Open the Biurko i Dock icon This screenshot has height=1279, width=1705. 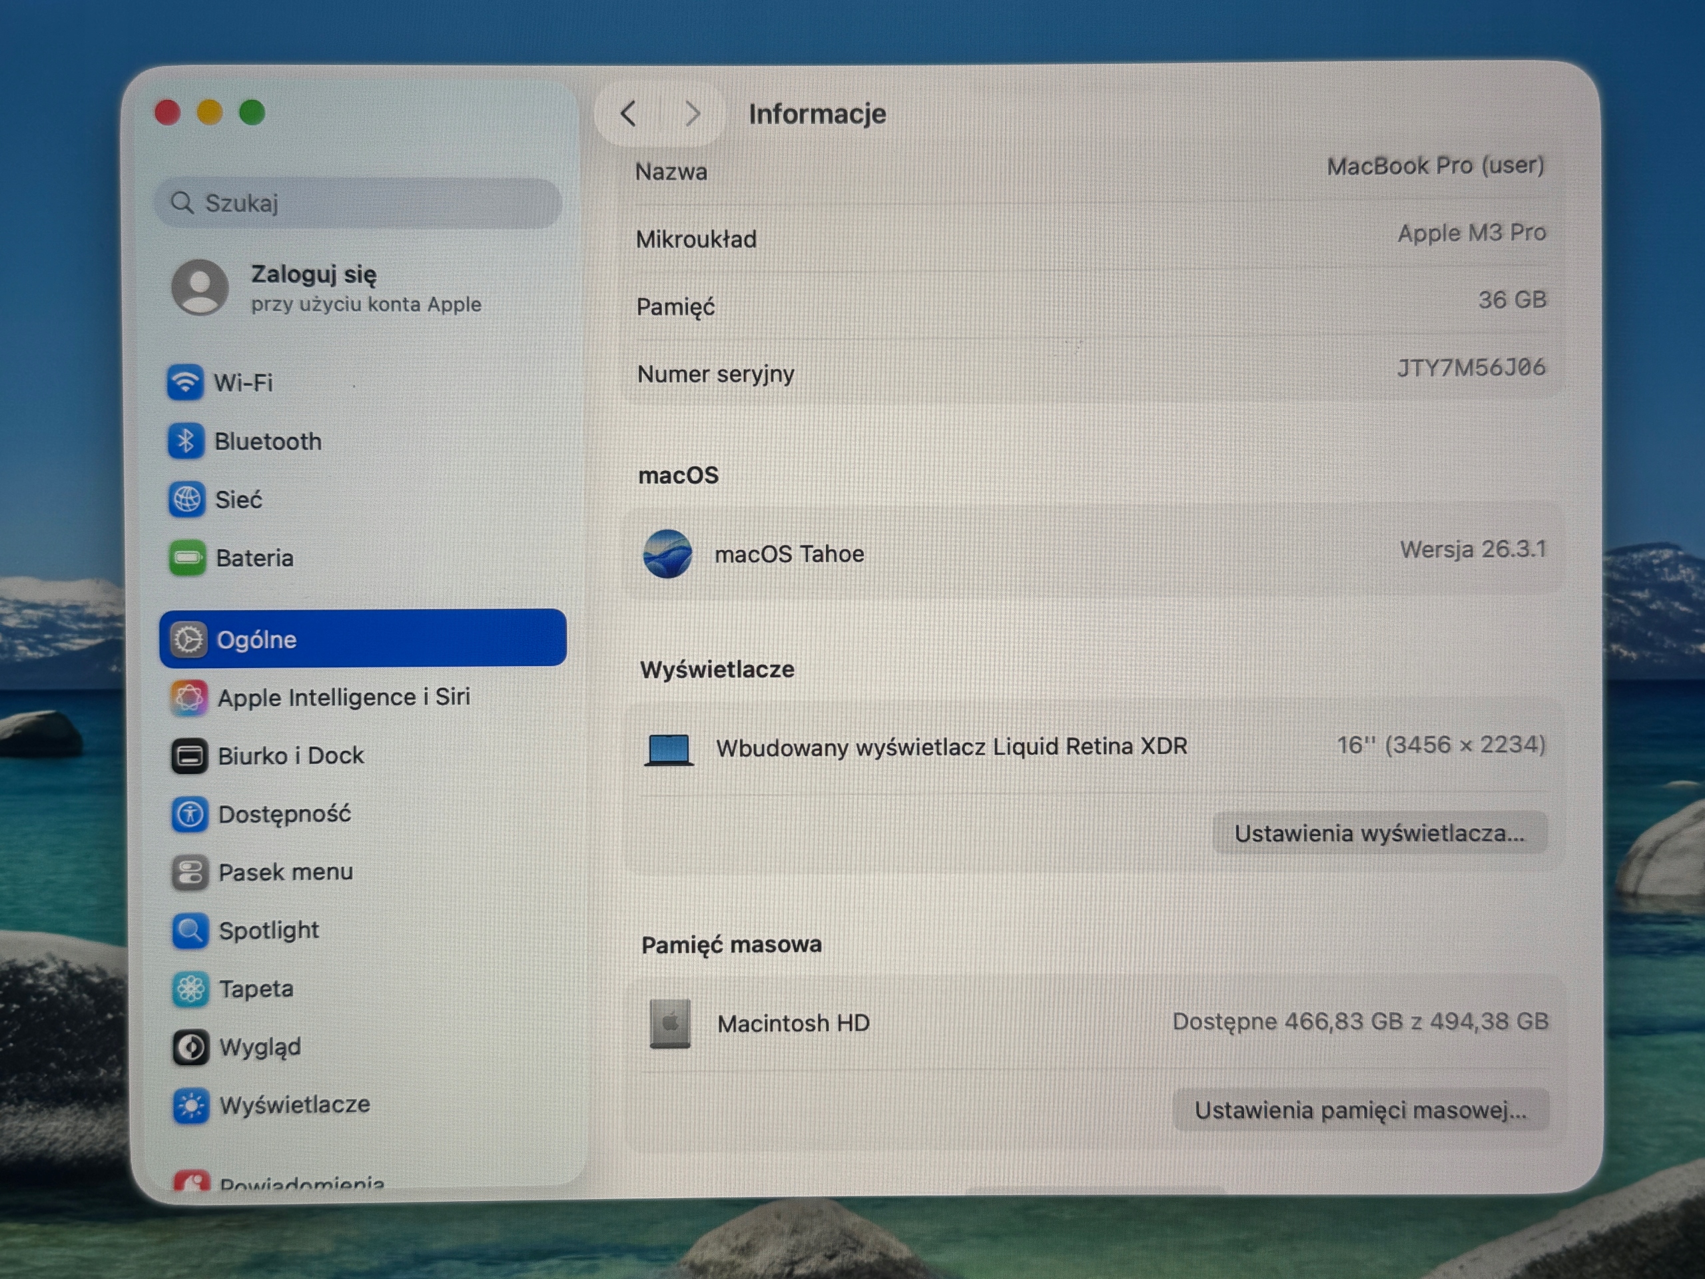(189, 756)
